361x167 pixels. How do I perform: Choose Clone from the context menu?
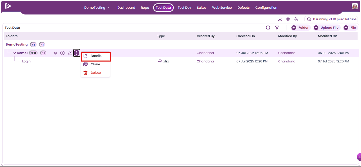(x=95, y=64)
